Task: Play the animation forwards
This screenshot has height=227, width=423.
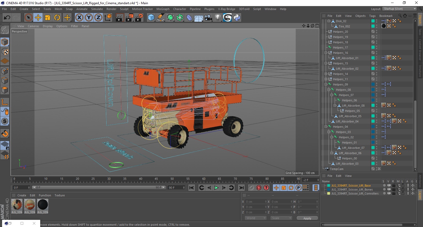Action: (x=216, y=188)
